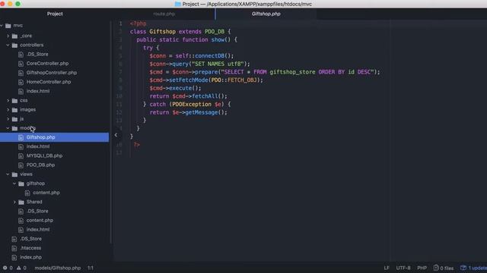Collapse the controllers folder
Image resolution: width=487 pixels, height=273 pixels.
[8, 45]
